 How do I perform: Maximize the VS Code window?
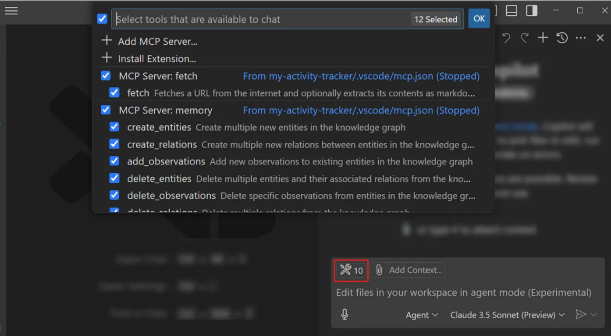point(580,11)
